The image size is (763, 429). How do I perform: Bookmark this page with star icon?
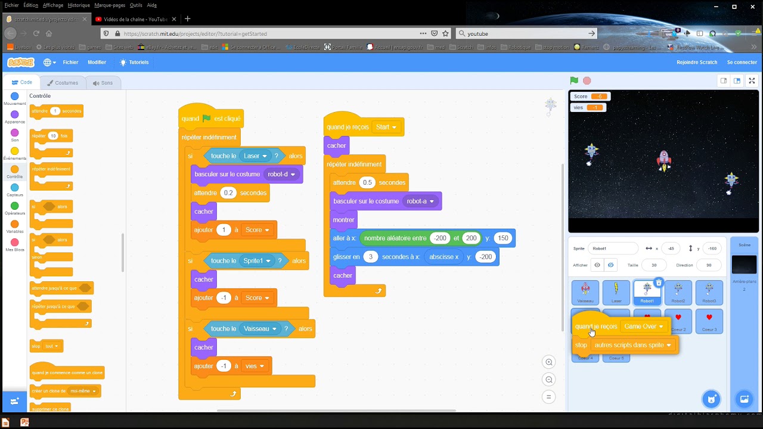tap(445, 33)
